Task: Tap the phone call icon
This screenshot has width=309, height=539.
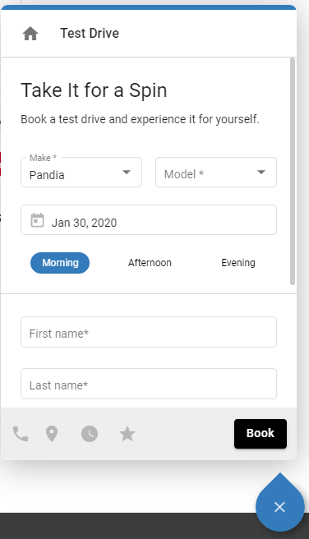Action: (x=21, y=434)
